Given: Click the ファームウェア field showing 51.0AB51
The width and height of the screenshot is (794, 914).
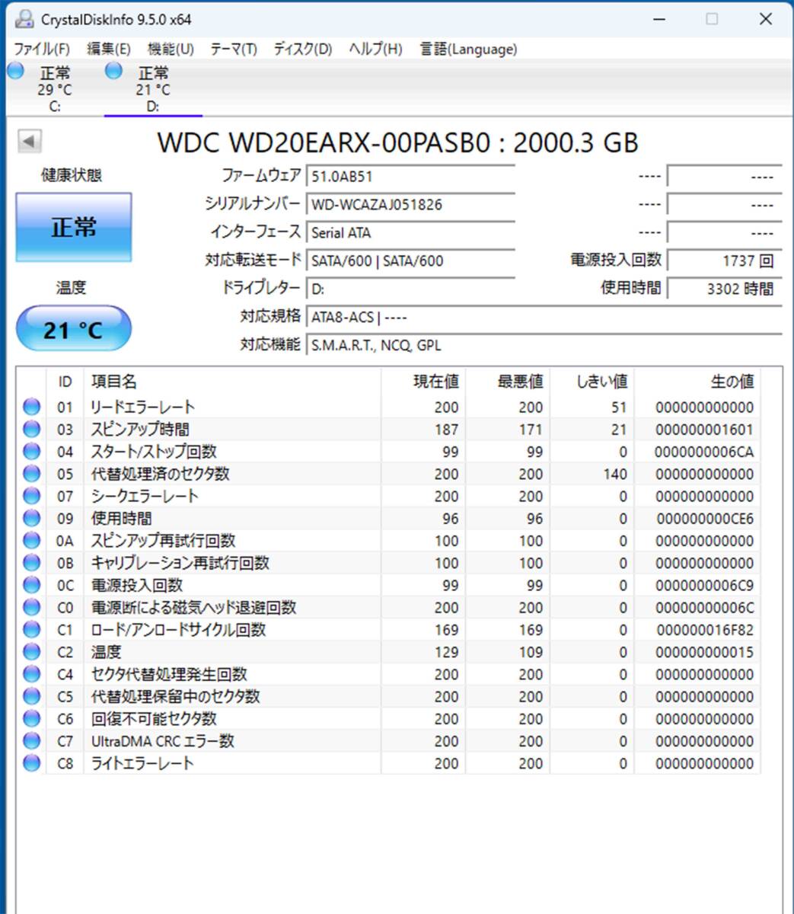Looking at the screenshot, I should 411,176.
